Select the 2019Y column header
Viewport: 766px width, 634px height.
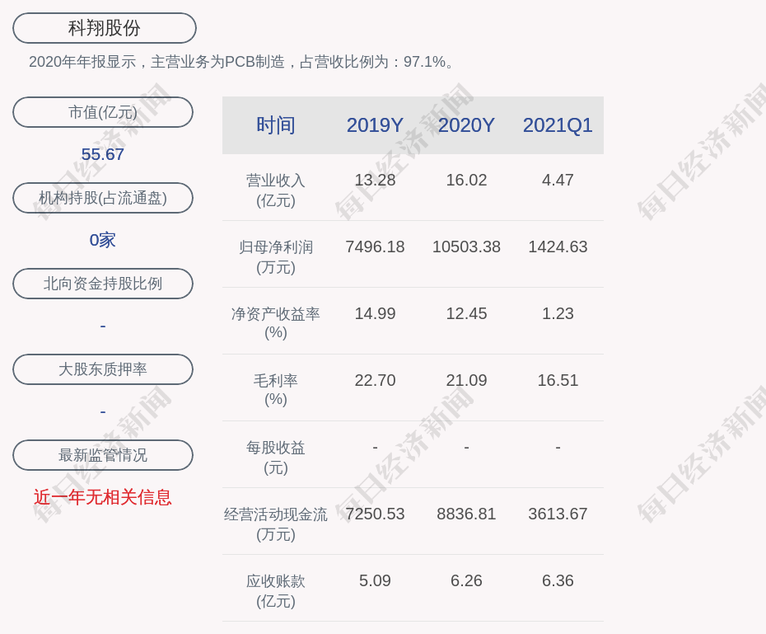point(375,125)
